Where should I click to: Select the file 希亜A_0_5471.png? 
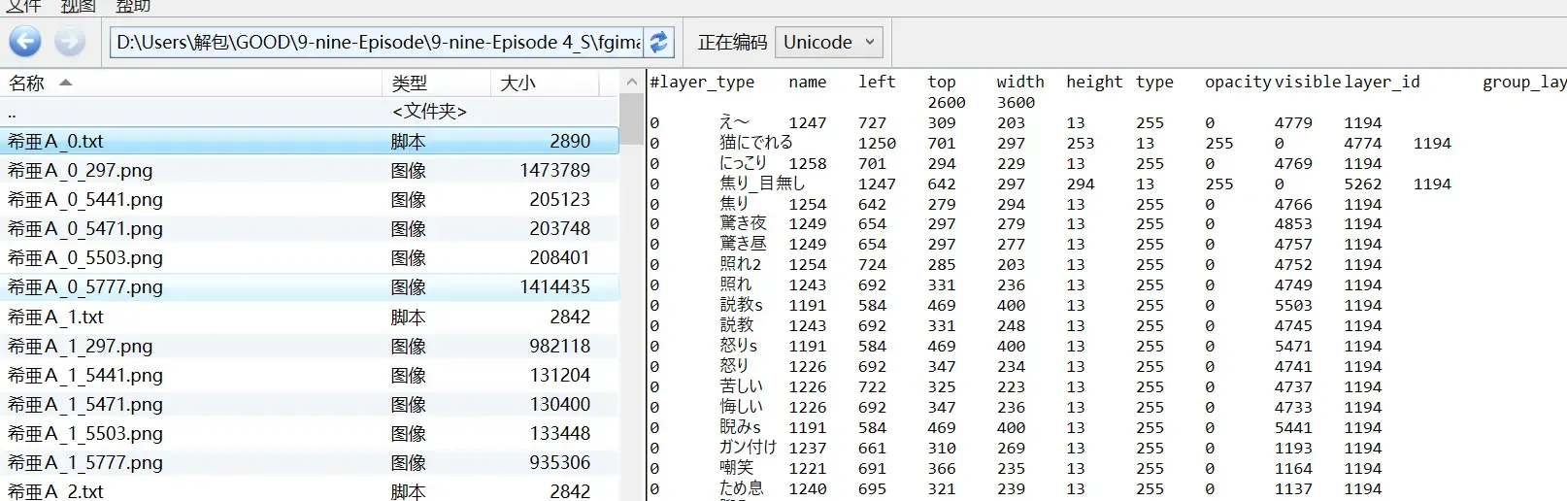tap(310, 228)
